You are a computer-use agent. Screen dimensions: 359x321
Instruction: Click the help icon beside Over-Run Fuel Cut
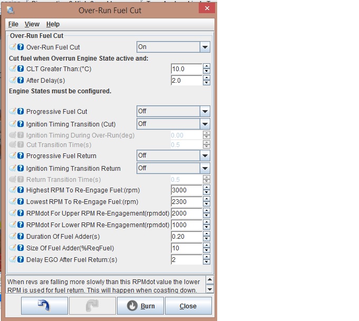[x=21, y=47]
